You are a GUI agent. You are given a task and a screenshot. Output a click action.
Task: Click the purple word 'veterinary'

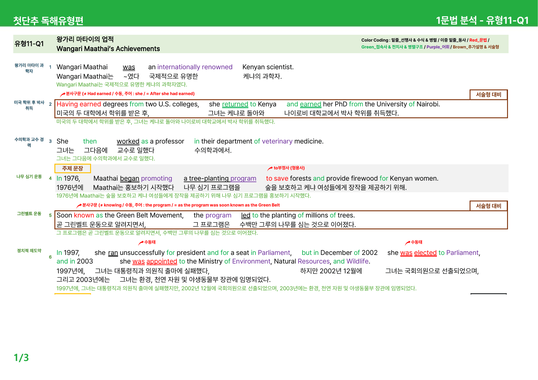click(x=277, y=141)
